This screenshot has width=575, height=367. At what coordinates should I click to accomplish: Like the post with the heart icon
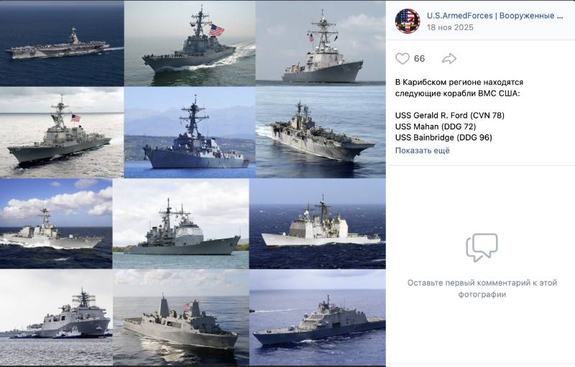tap(402, 59)
